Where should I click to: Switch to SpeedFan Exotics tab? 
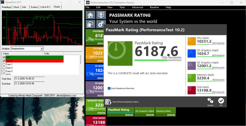(34, 7)
